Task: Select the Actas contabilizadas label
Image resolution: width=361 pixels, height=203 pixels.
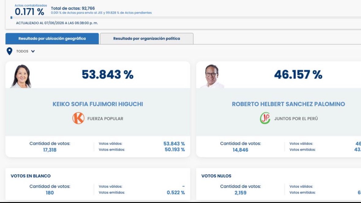Action: point(31,5)
